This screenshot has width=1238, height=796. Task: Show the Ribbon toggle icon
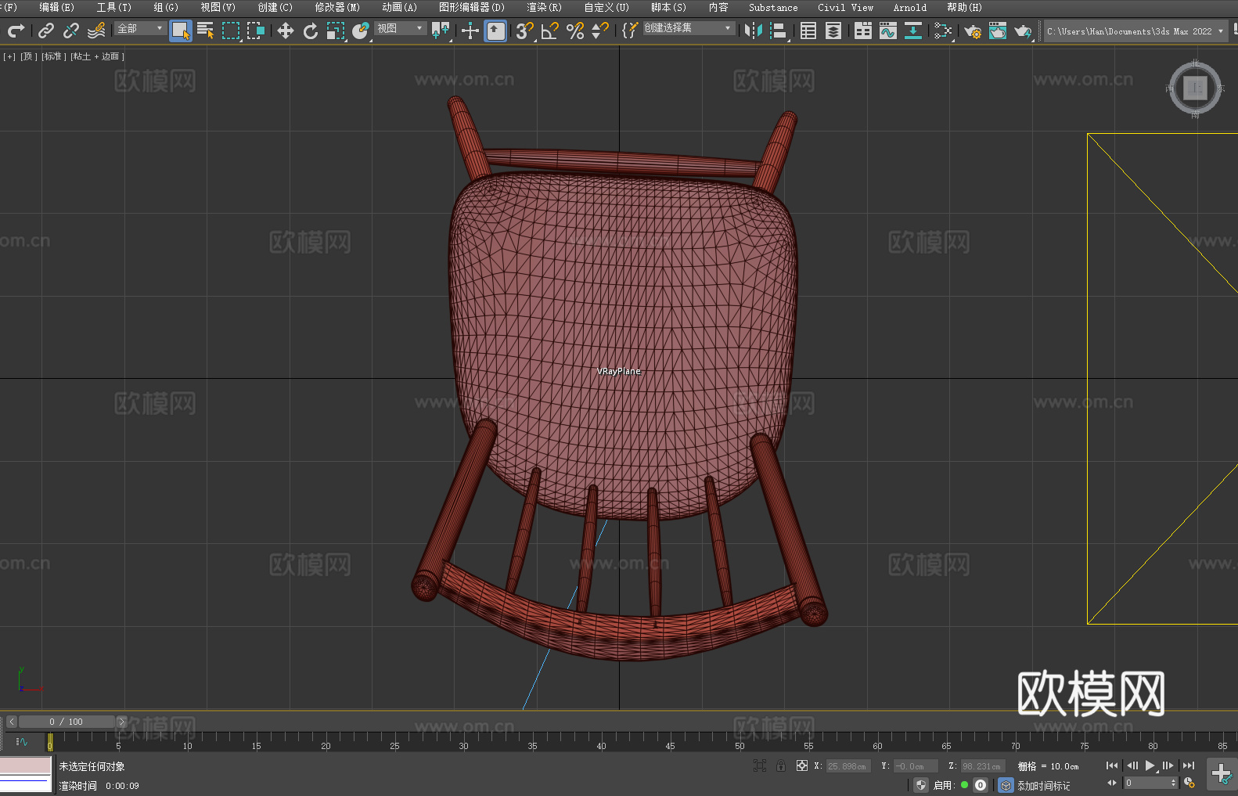tap(863, 31)
